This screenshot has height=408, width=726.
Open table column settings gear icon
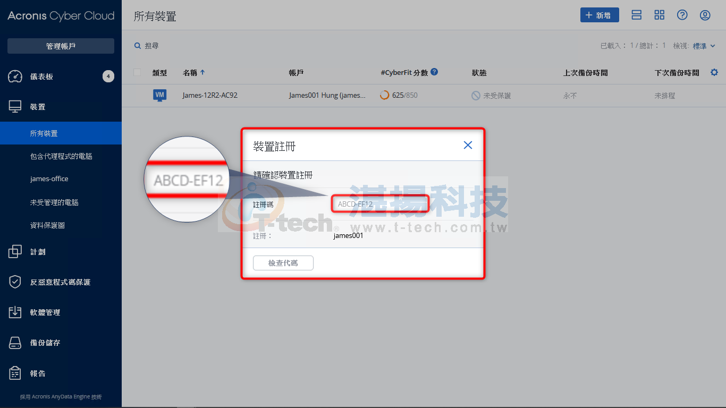(x=714, y=72)
